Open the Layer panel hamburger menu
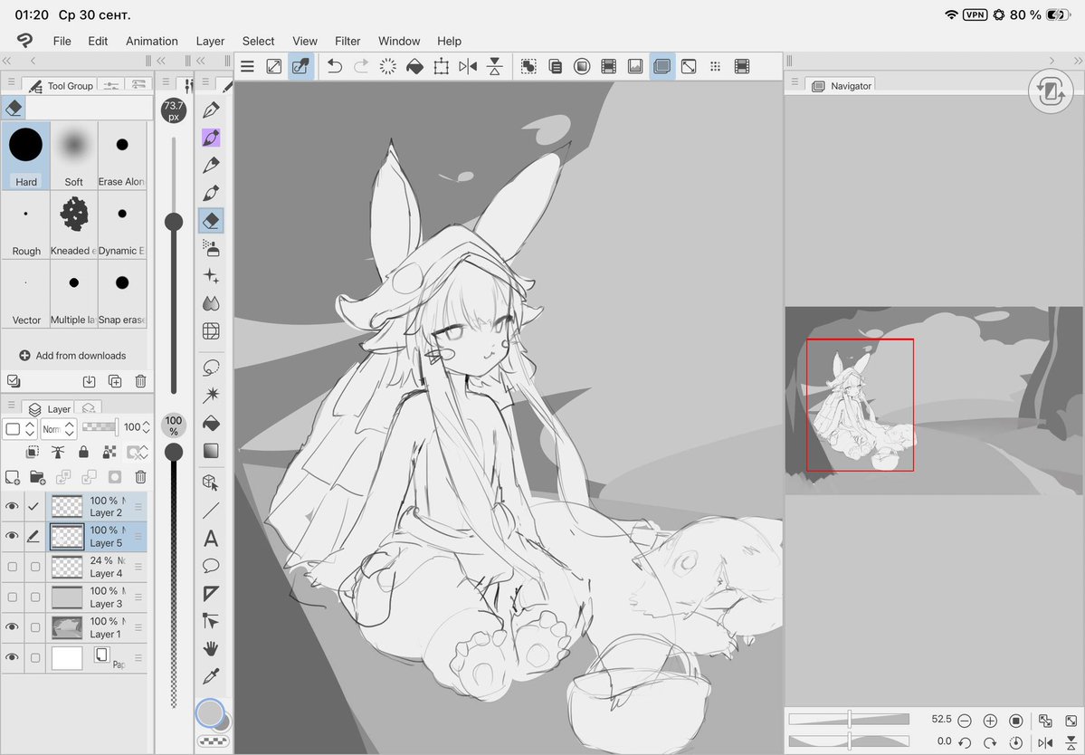 pyautogui.click(x=11, y=405)
